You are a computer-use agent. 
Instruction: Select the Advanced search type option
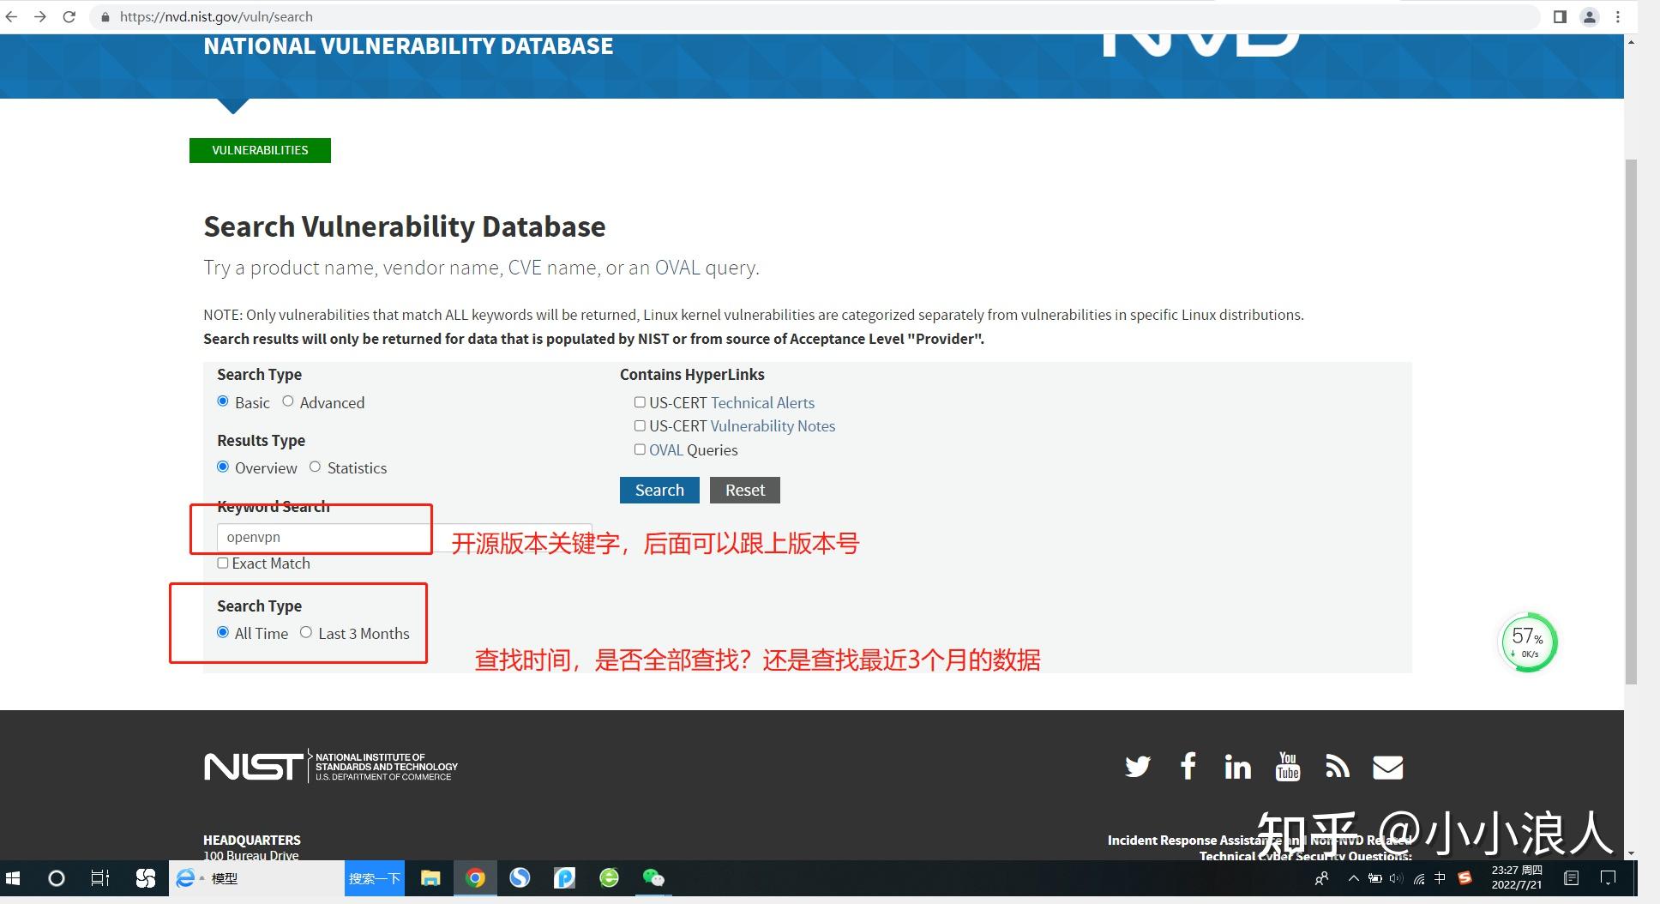pos(288,401)
